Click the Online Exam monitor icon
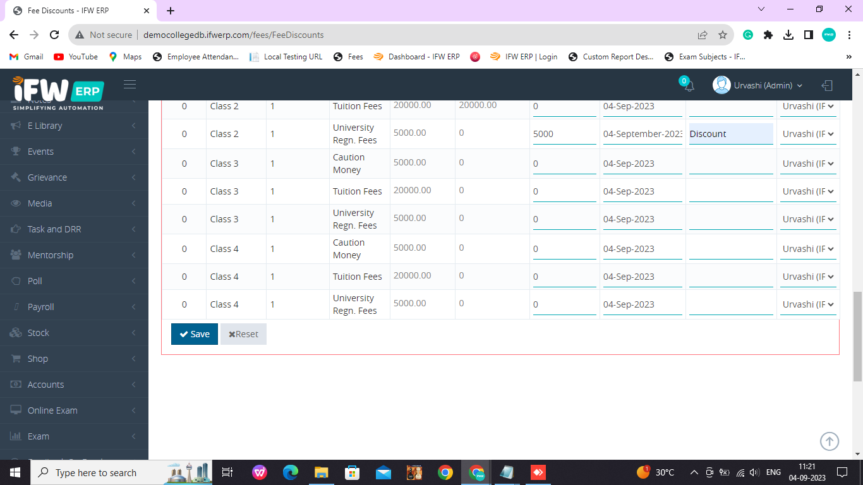Viewport: 863px width, 485px height. (16, 410)
